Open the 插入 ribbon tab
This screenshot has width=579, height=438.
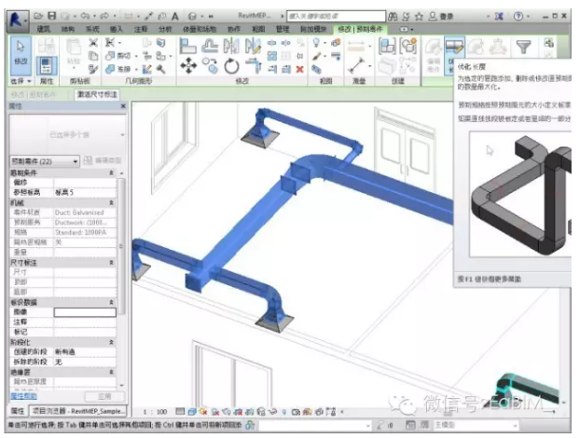(x=117, y=29)
